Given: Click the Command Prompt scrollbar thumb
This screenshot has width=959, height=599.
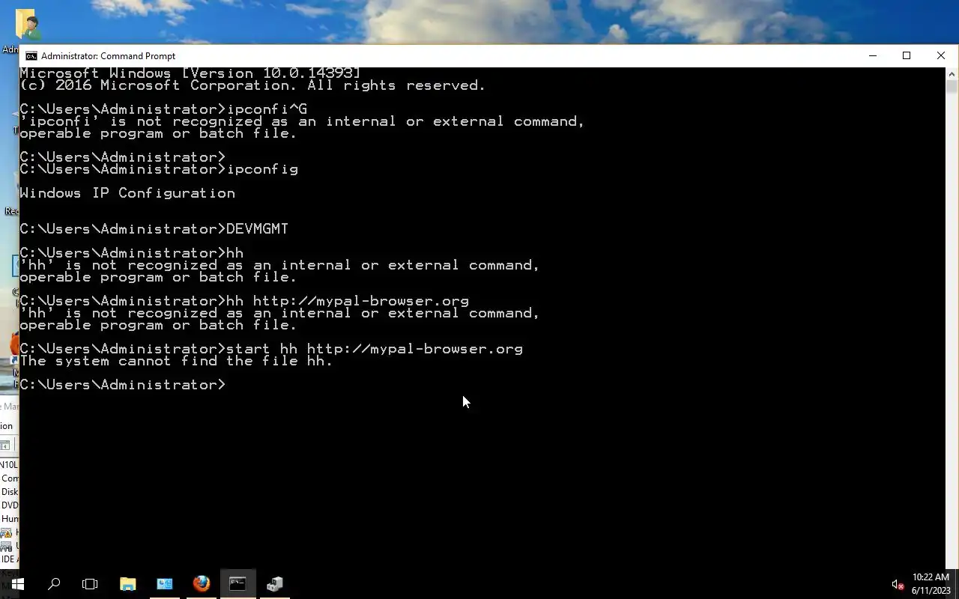Looking at the screenshot, I should pos(952,87).
